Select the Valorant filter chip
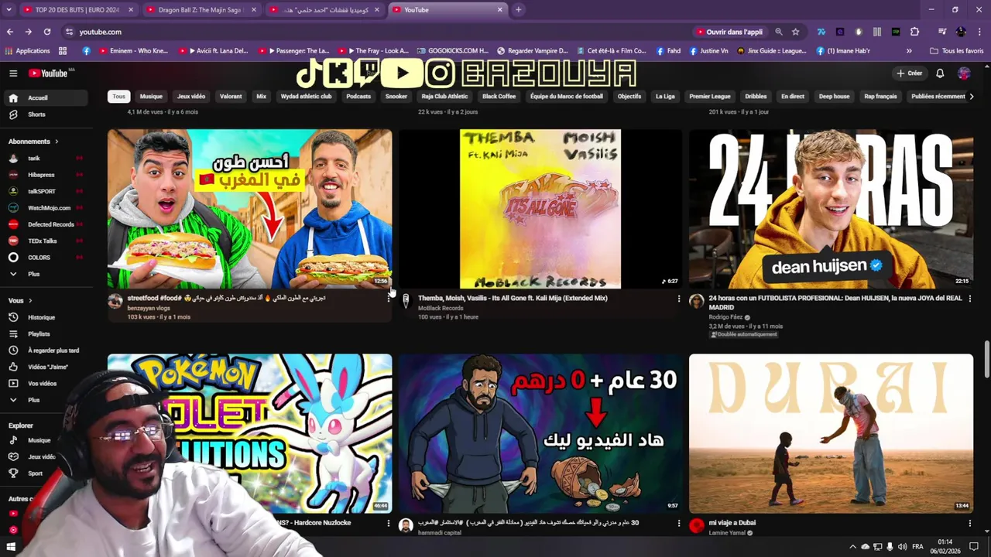The image size is (991, 557). 231,97
